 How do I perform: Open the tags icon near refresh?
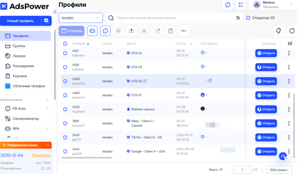click(x=278, y=31)
